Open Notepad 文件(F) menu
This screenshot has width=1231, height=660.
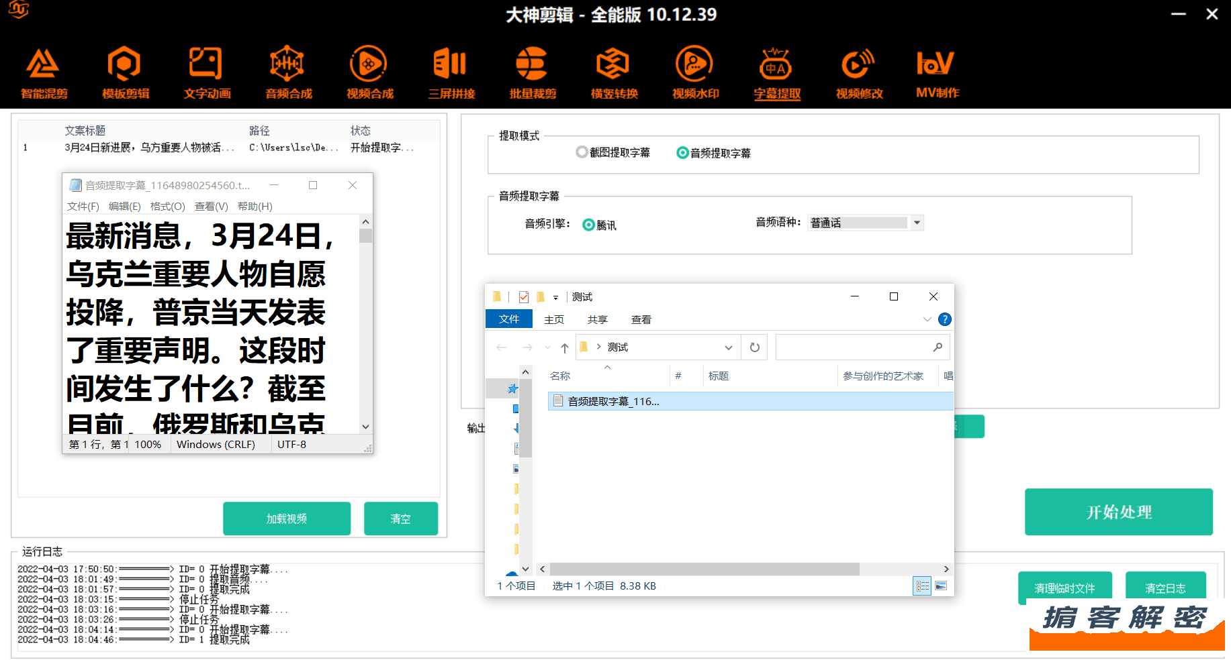point(83,207)
